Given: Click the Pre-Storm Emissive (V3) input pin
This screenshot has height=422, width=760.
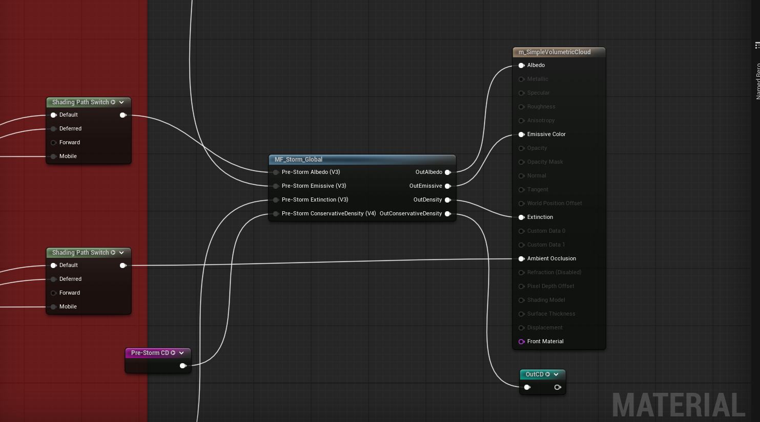Looking at the screenshot, I should click(276, 186).
